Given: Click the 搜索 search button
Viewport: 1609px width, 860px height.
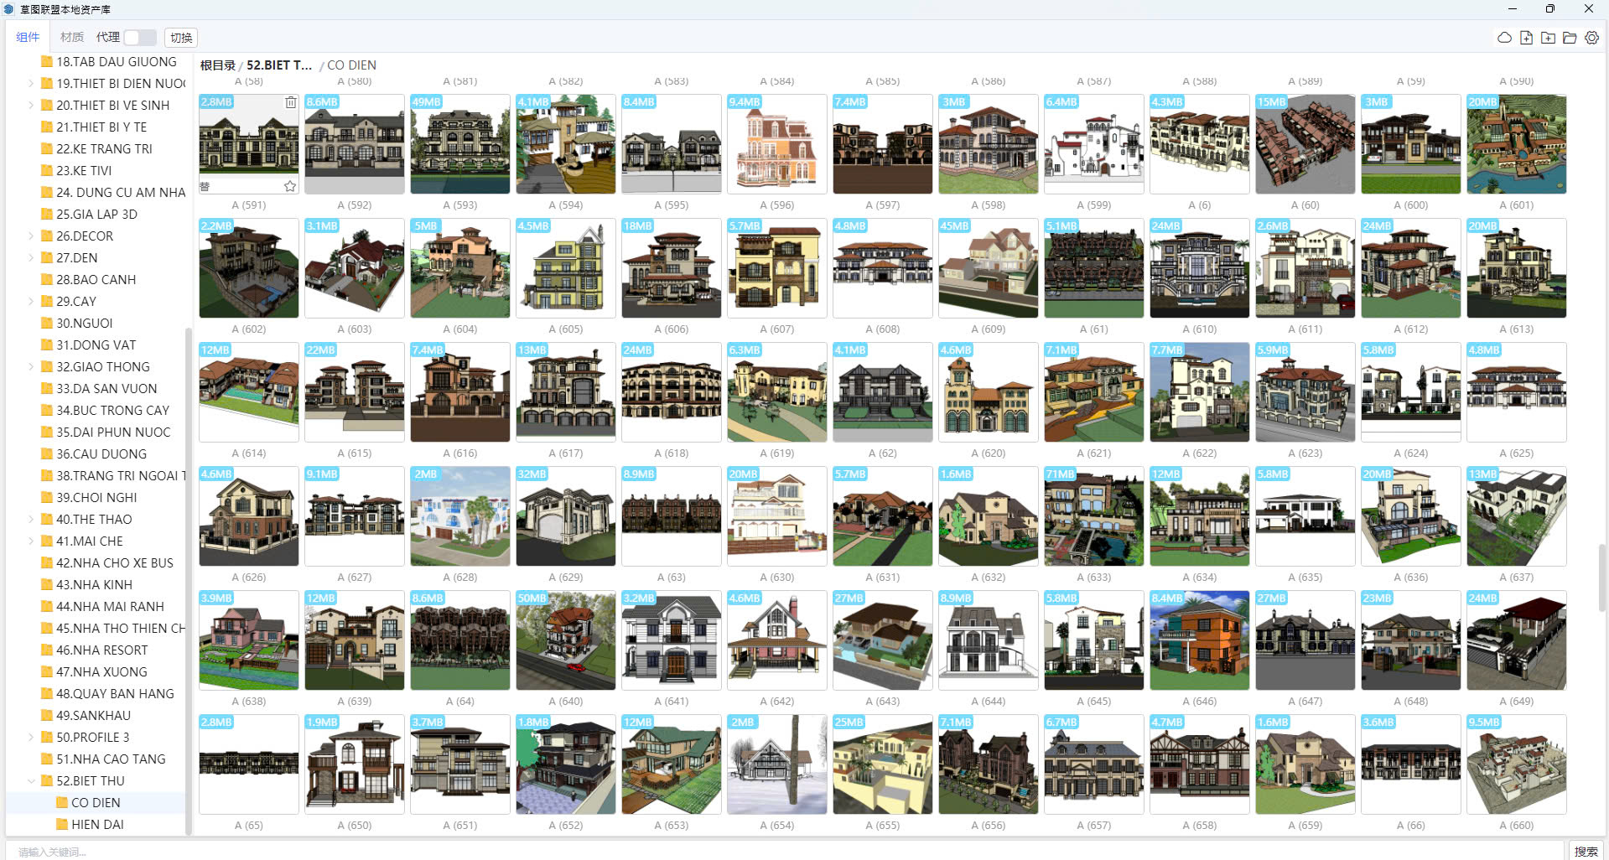Looking at the screenshot, I should coord(1586,851).
